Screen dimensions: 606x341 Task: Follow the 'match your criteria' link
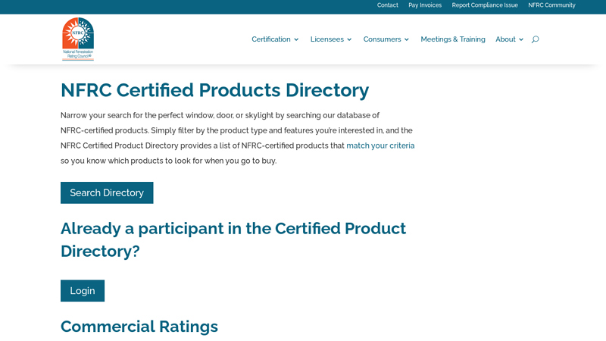(x=380, y=145)
